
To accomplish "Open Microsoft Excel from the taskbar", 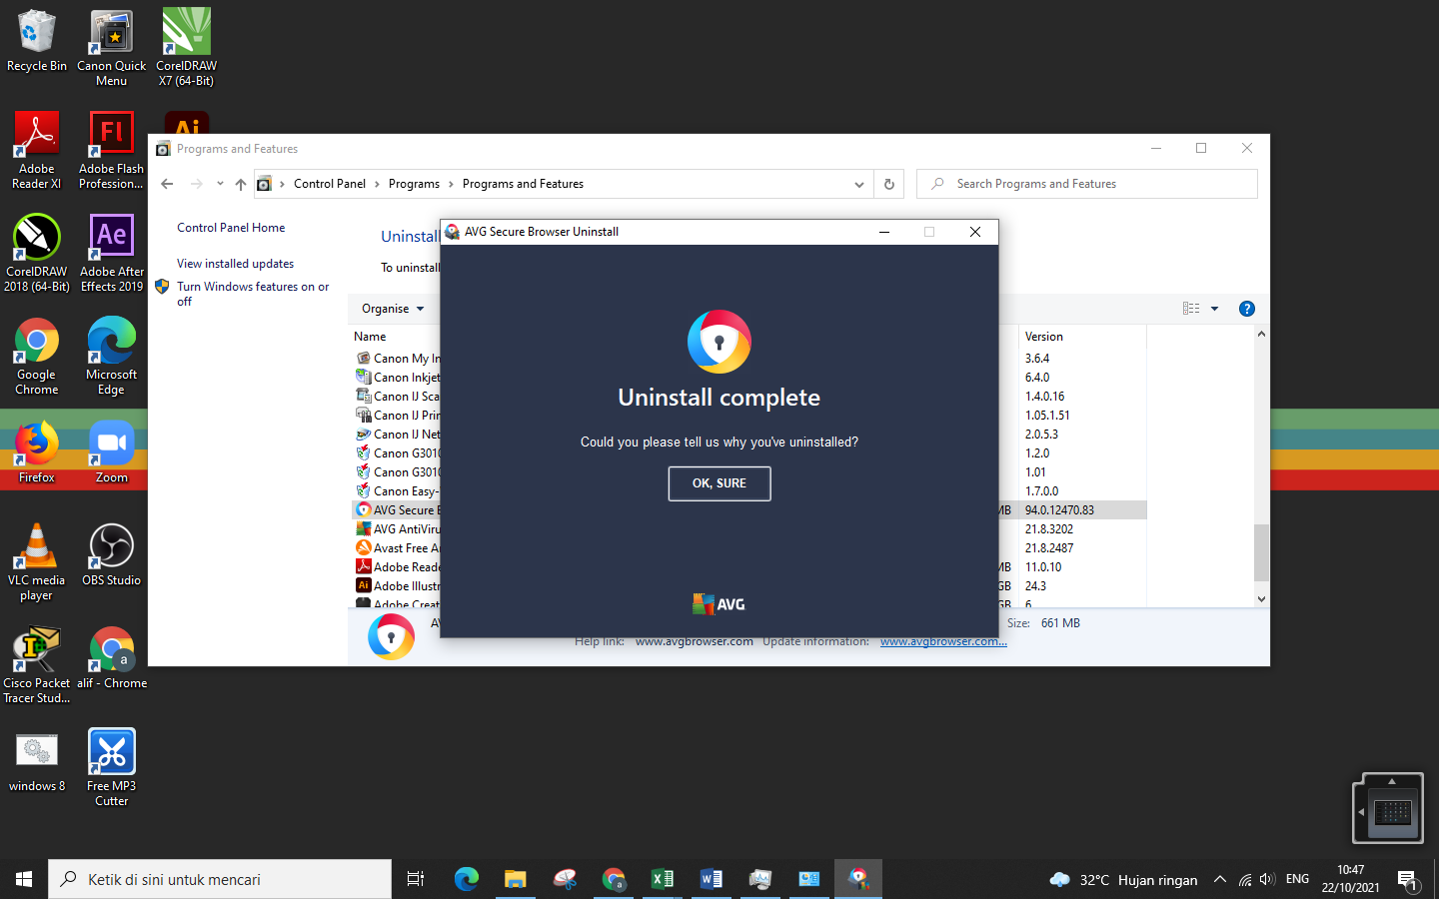I will pyautogui.click(x=662, y=879).
